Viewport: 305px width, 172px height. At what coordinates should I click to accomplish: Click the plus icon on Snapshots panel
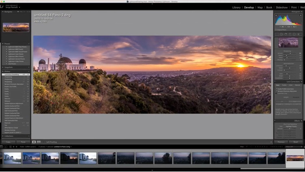point(28,67)
